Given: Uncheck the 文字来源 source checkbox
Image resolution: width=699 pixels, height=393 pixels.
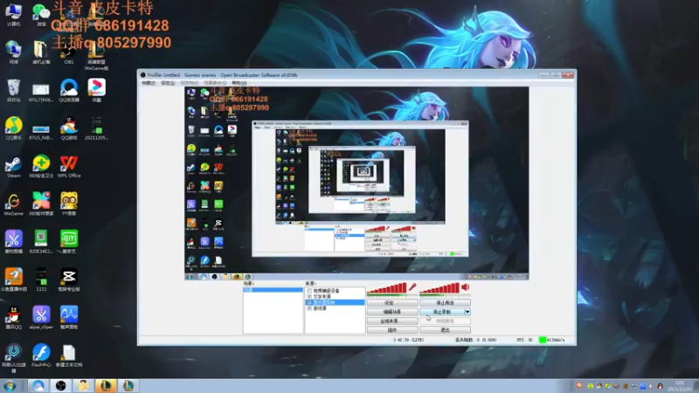Looking at the screenshot, I should [x=309, y=297].
